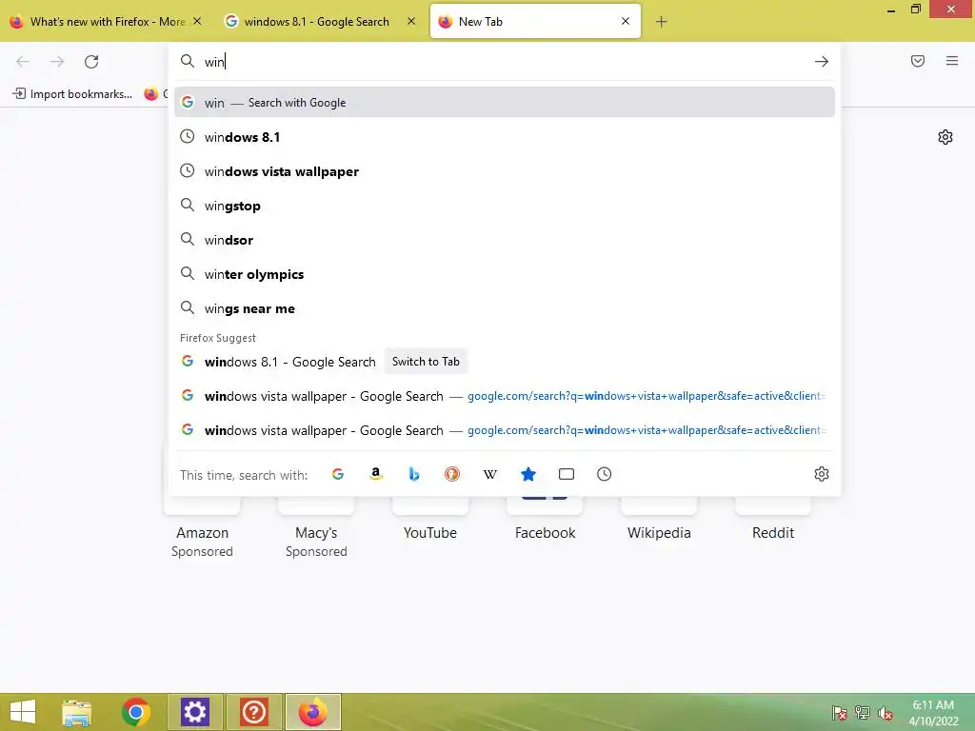This screenshot has width=975, height=731.
Task: Save to Pocket icon
Action: pos(918,61)
